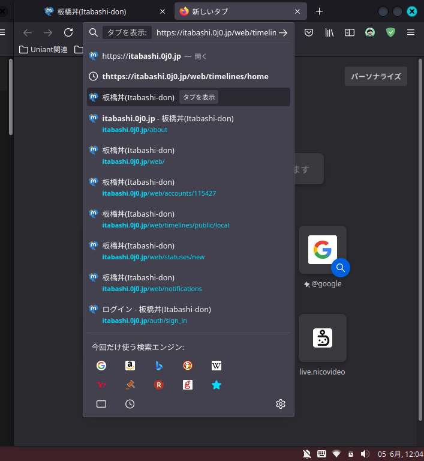This screenshot has height=461, width=424.
Task: Toggle notifications with the muted bell icon
Action: click(307, 454)
